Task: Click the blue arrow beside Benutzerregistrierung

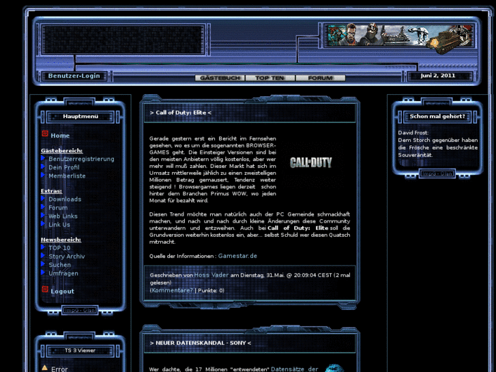Action: pyautogui.click(x=43, y=158)
